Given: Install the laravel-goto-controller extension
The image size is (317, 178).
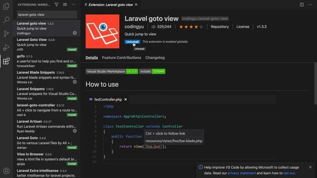Looking at the screenshot, I should point(72,115).
